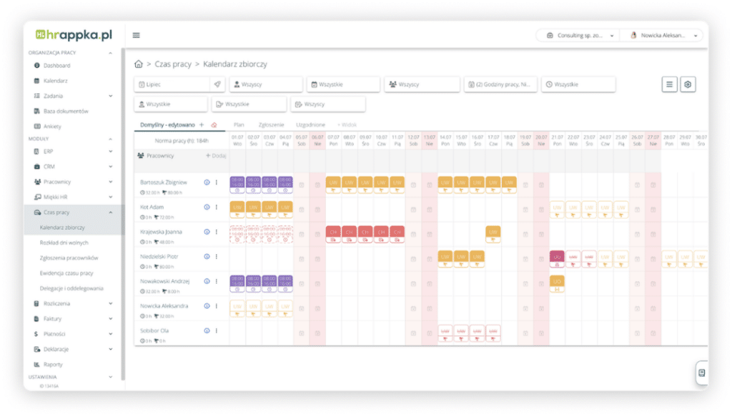Switch to list view icon
The width and height of the screenshot is (732, 417).
669,84
